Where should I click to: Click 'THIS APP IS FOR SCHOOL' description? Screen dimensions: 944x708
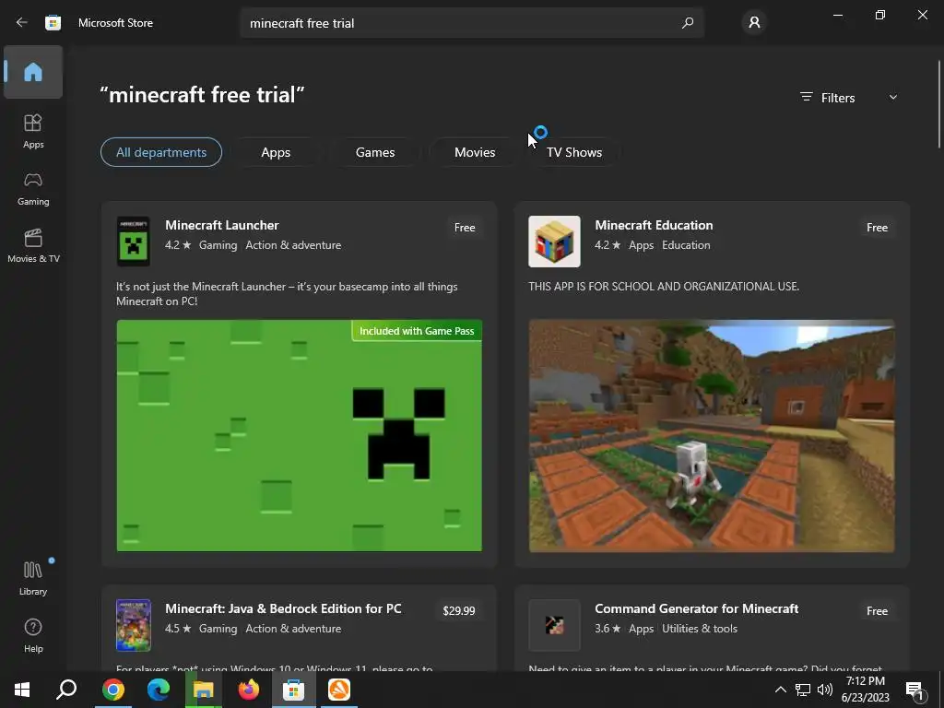coord(664,287)
